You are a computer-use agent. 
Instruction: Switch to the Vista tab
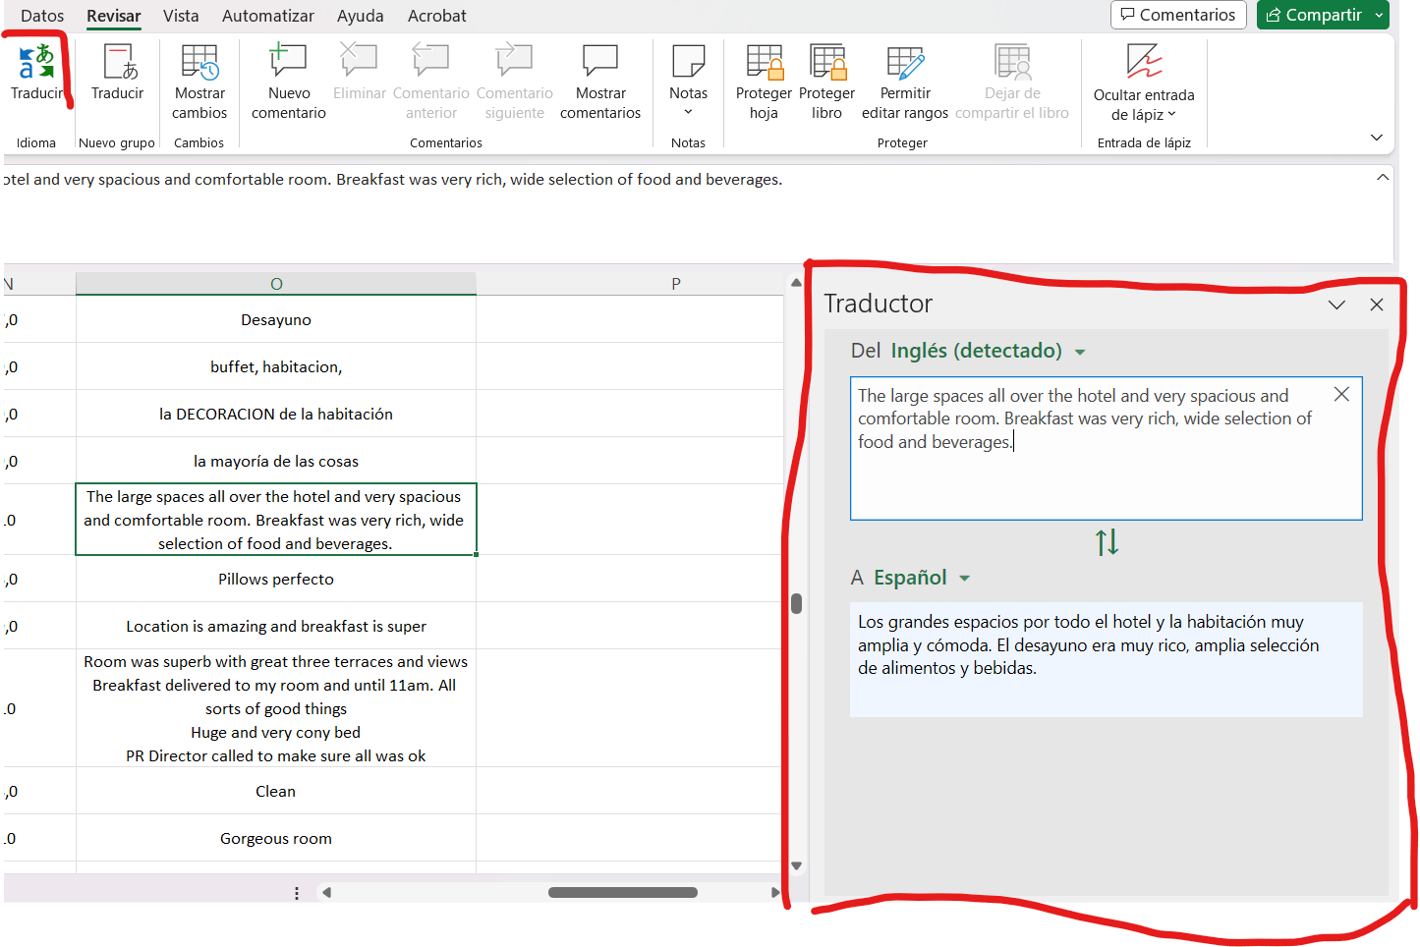point(180,16)
